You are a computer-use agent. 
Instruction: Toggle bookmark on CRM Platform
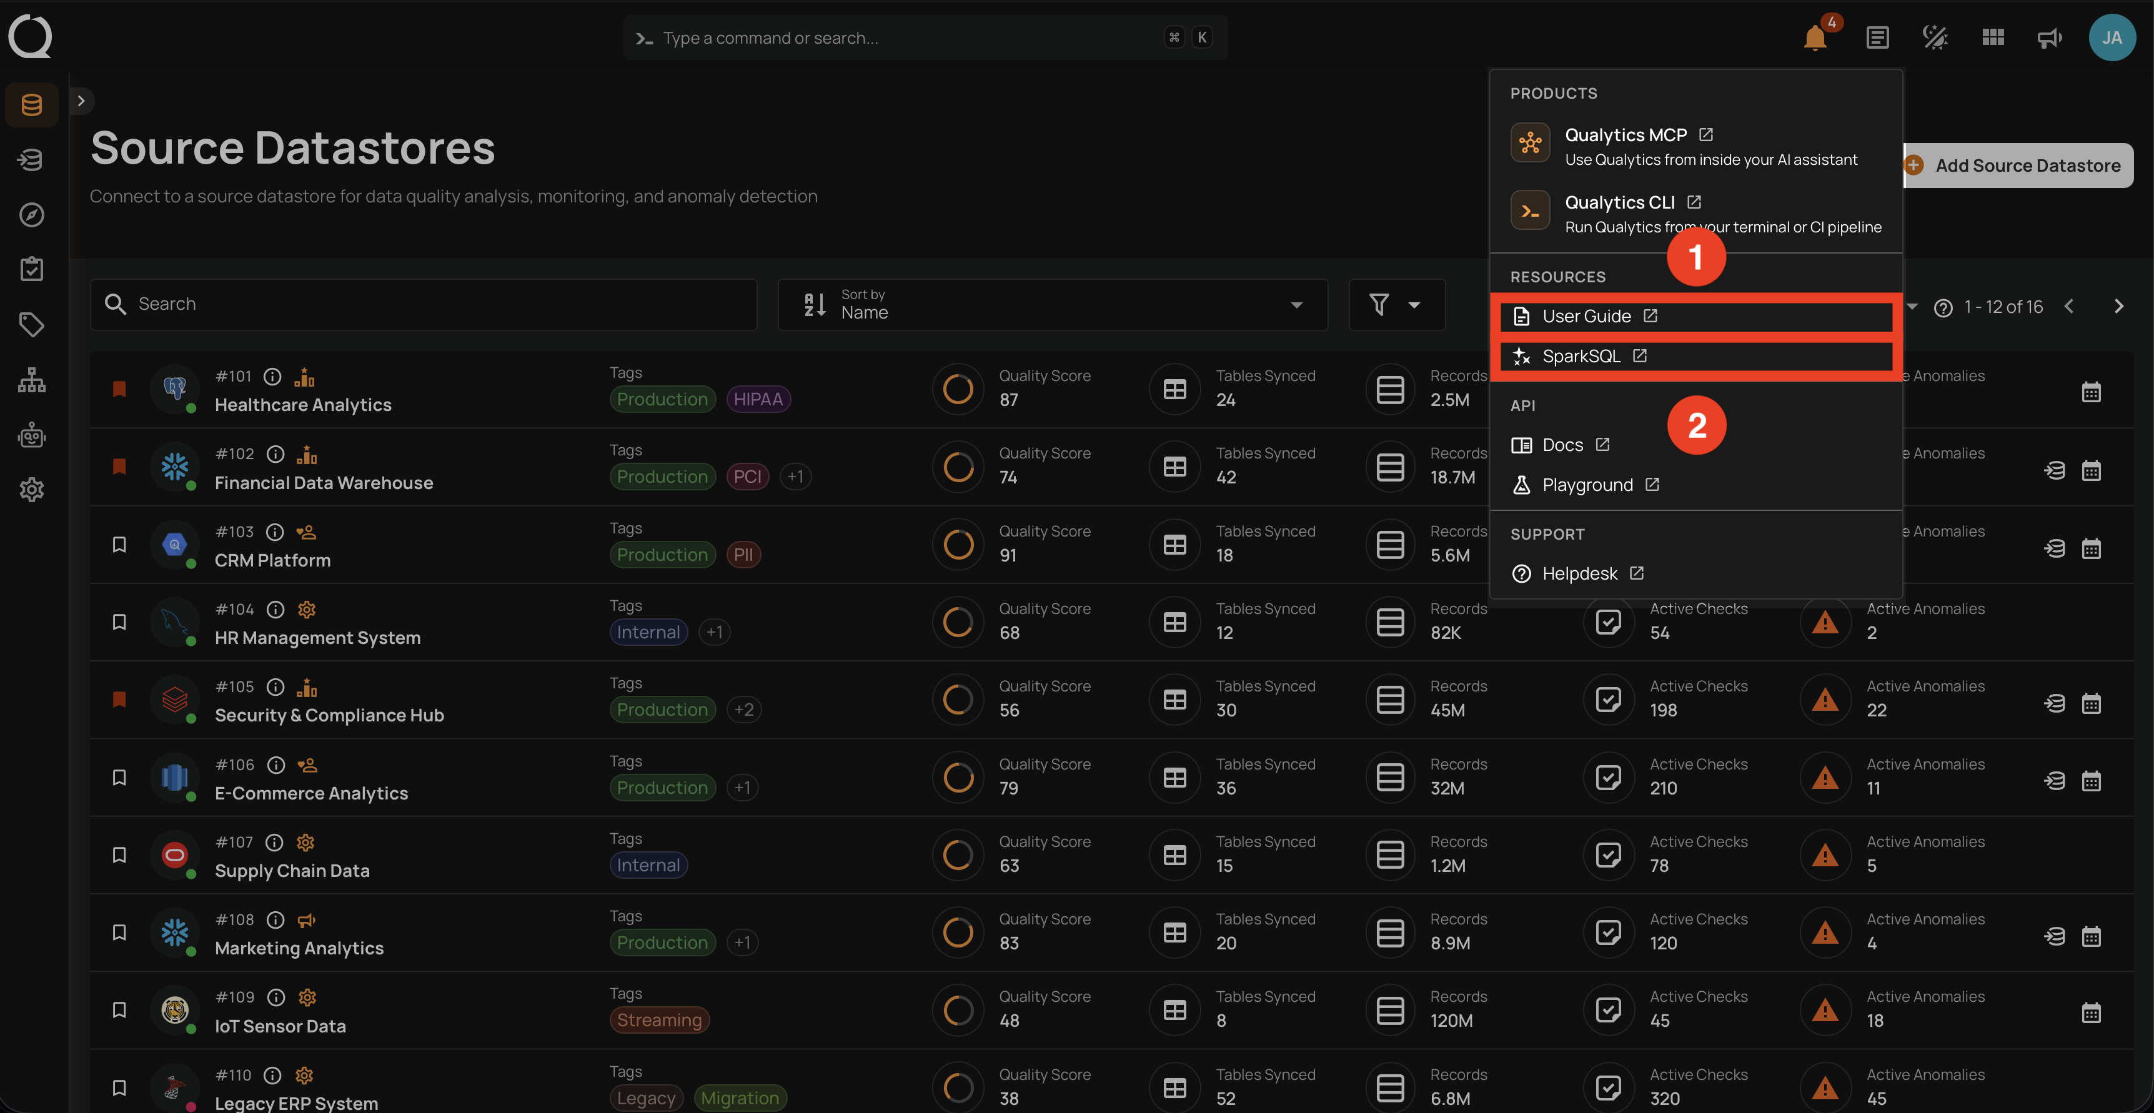pos(119,545)
